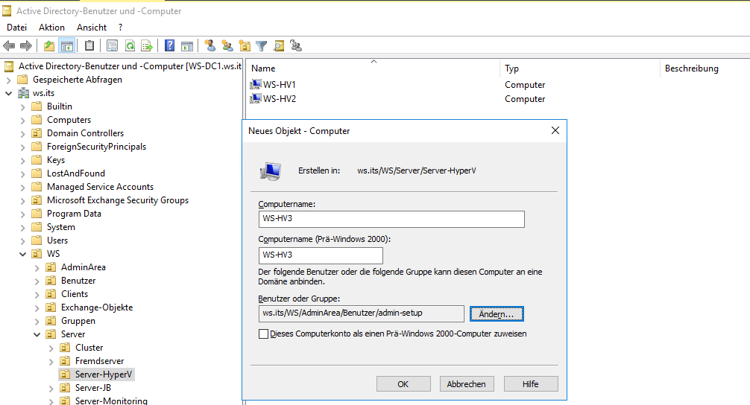Select the WS-HV2 row name
This screenshot has height=405, width=750.
[x=280, y=99]
